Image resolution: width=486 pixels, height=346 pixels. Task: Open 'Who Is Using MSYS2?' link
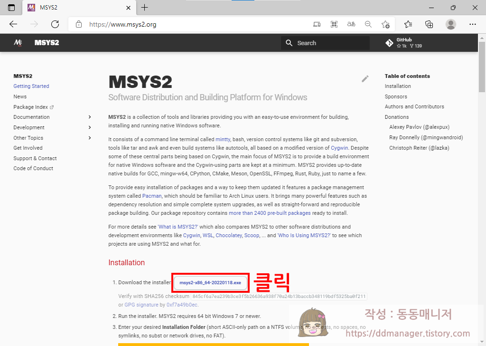pos(304,235)
